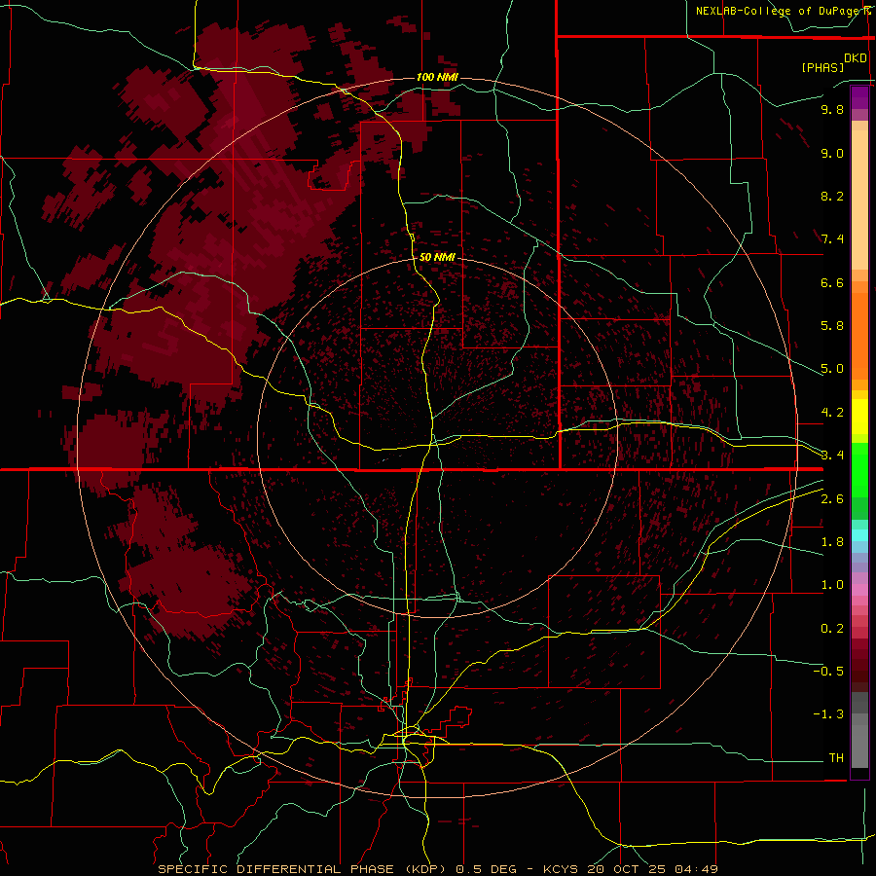Viewport: 876px width, 876px height.
Task: Click the date '20 OCT 25' in caption
Action: click(x=626, y=869)
